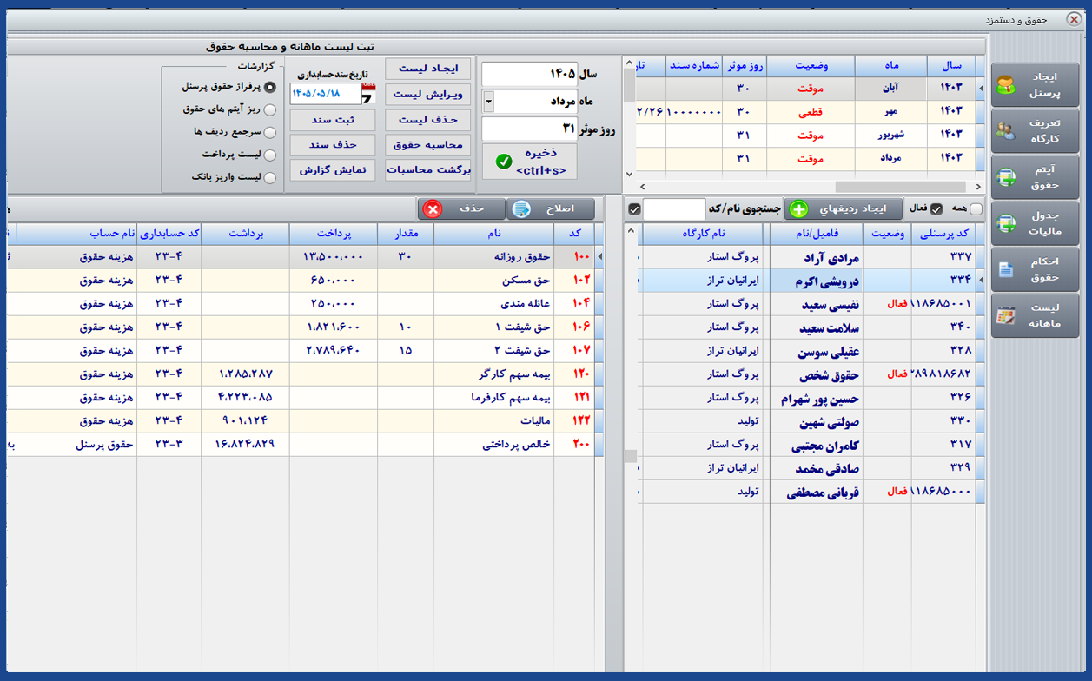Screen dimensions: 1092x681
Task: Select the حقوق روزانه item row
Action: [304, 256]
